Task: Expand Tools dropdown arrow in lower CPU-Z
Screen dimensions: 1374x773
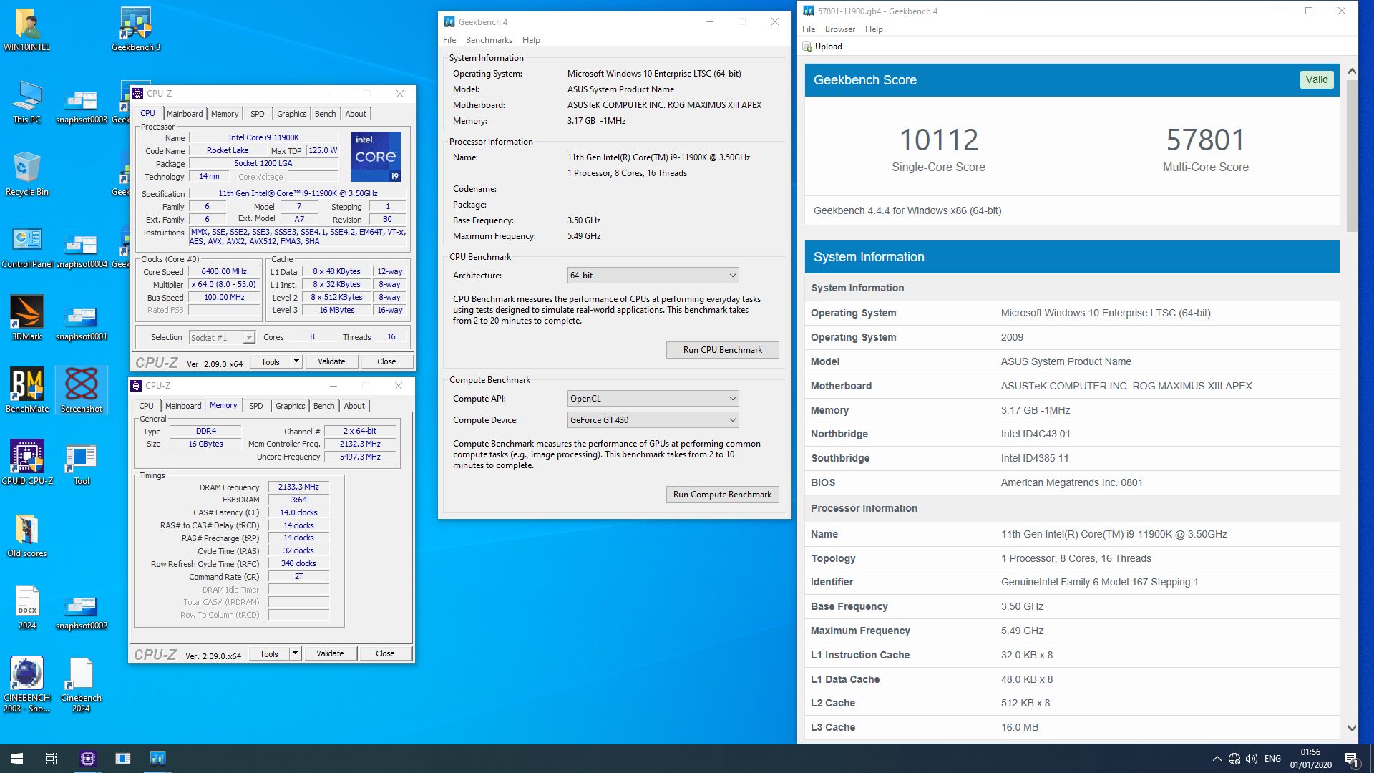Action: click(x=295, y=653)
